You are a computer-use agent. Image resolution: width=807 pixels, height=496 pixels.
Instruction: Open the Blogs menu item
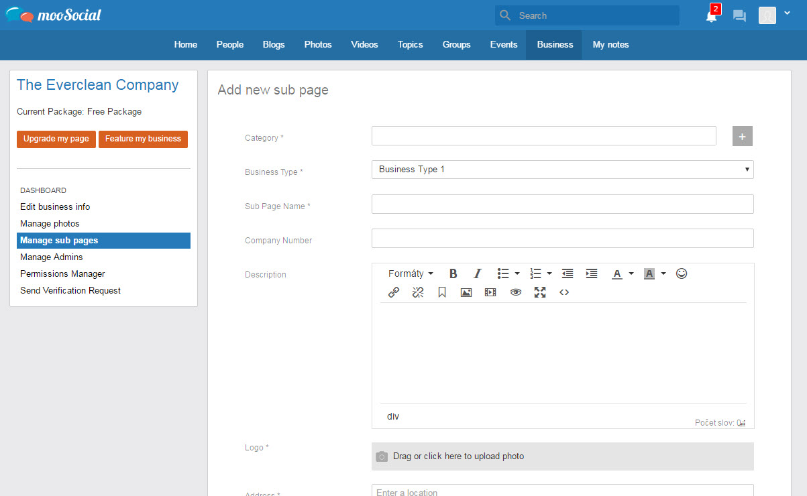(x=274, y=44)
